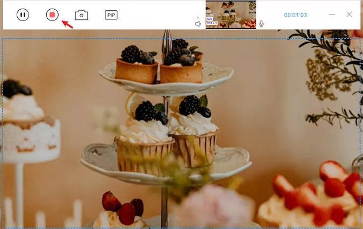Mute the system sound speaker icon

coord(198,24)
